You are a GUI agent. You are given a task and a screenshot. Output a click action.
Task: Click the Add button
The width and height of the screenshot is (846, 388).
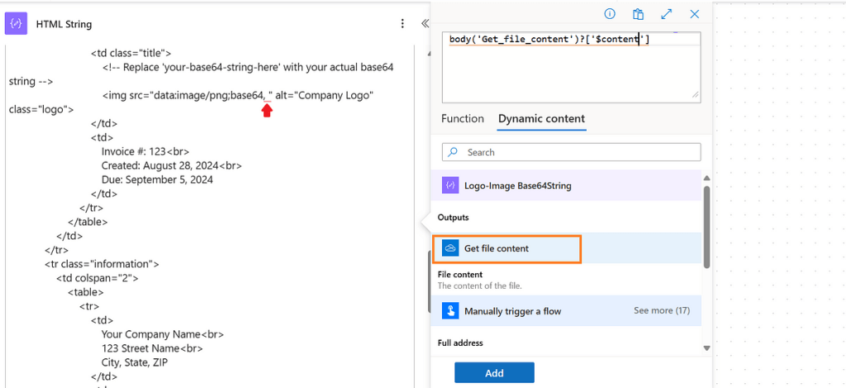click(494, 373)
